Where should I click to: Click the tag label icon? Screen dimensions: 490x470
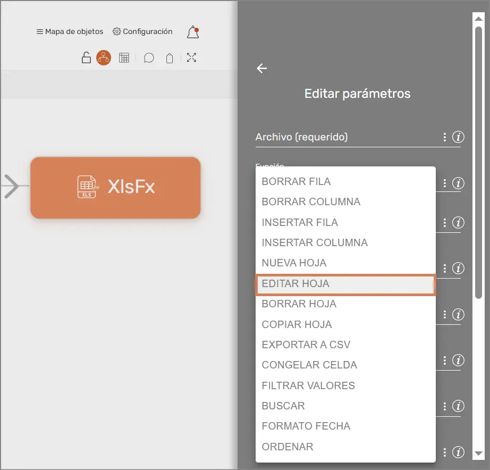(x=170, y=58)
